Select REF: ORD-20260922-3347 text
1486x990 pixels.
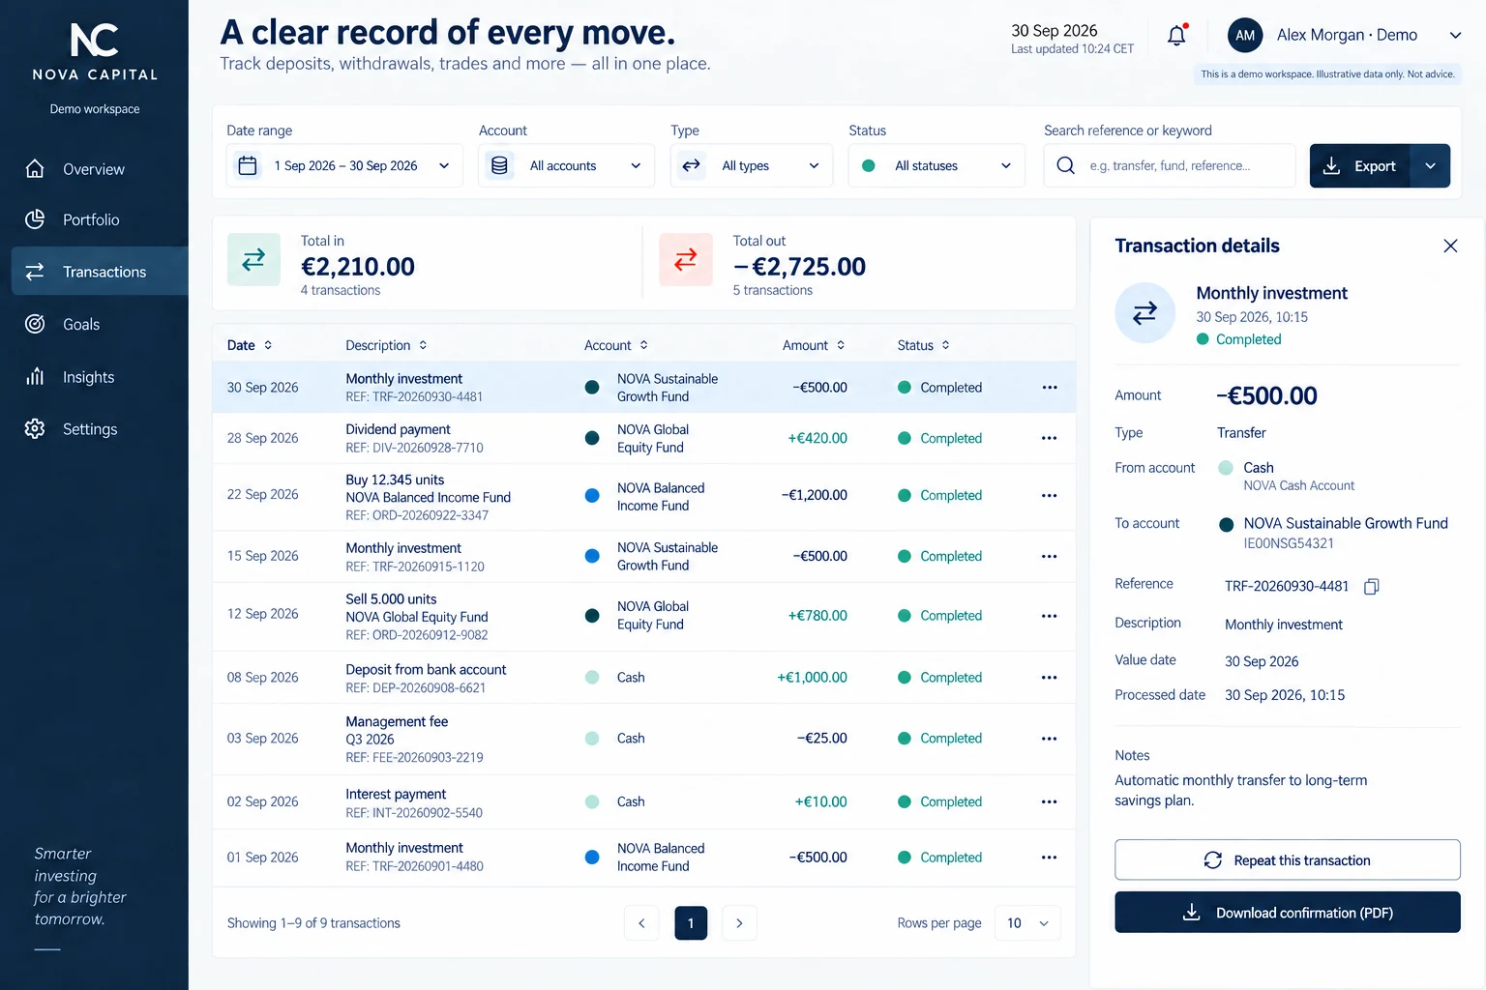pyautogui.click(x=417, y=515)
